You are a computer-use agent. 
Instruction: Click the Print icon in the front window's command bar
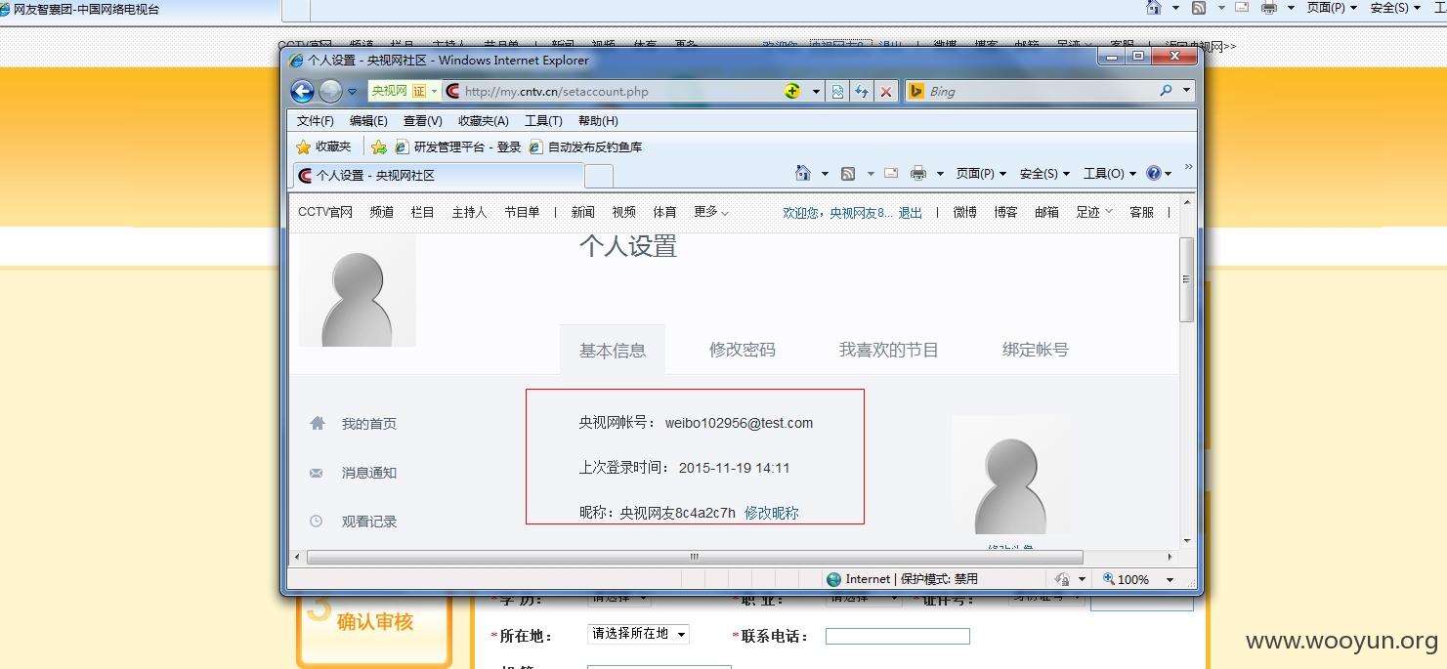[x=918, y=174]
